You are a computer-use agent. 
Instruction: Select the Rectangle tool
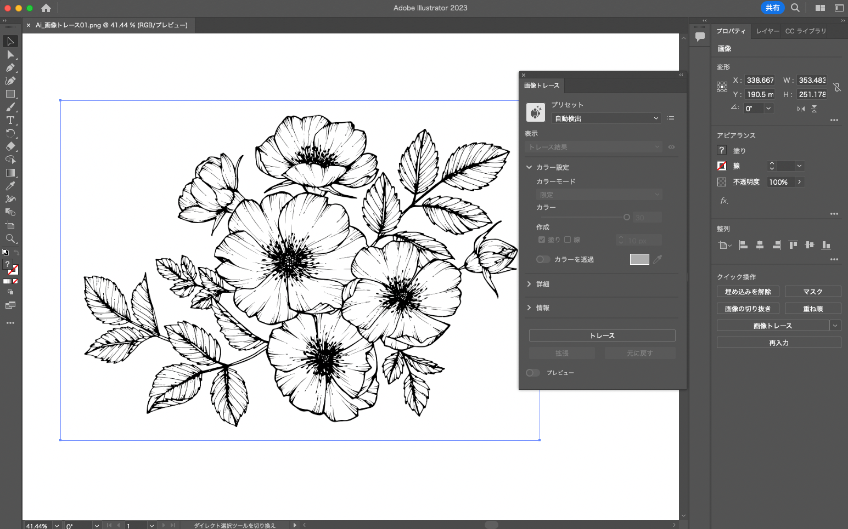pos(10,94)
